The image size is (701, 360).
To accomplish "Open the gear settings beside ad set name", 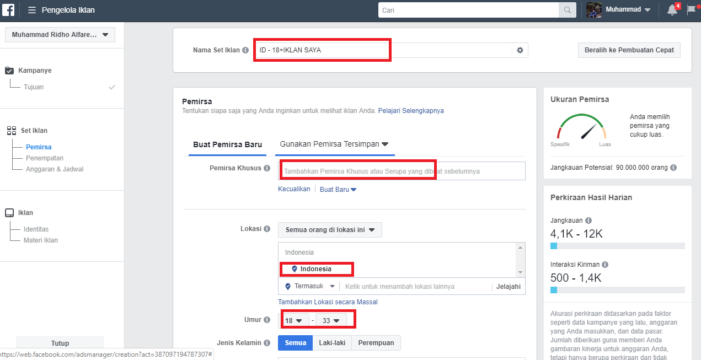I will coord(520,50).
